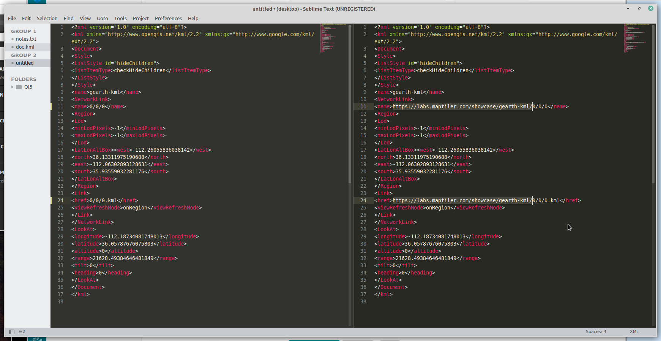
Task: Click the Qt5 folder icon in the sidebar
Action: click(x=19, y=87)
